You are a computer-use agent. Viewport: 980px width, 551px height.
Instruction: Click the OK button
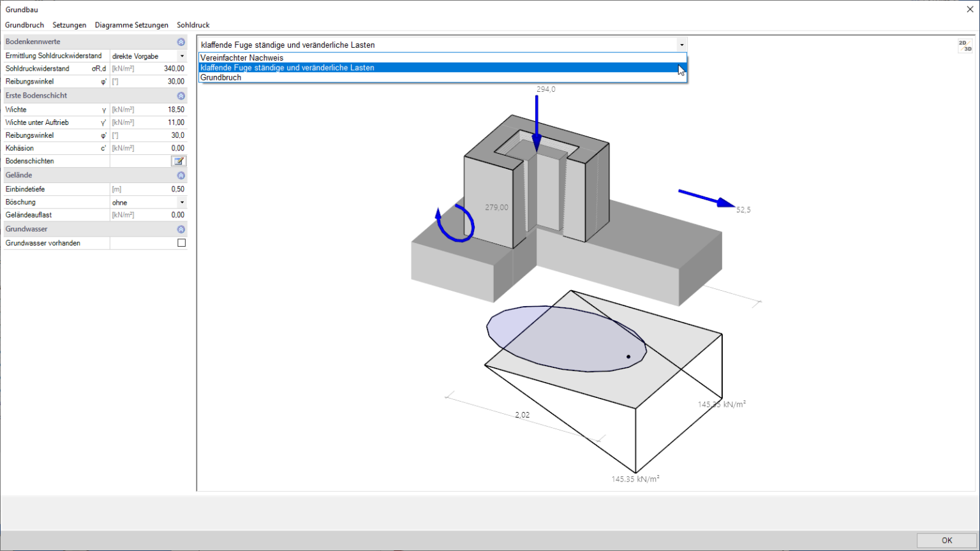pyautogui.click(x=946, y=540)
